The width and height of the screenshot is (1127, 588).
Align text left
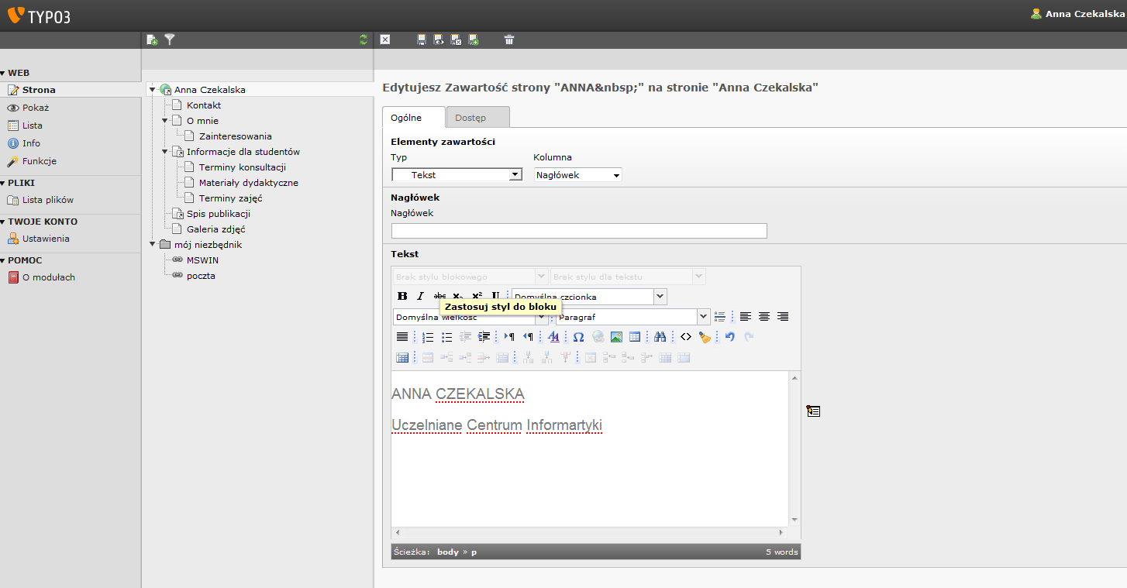746,316
